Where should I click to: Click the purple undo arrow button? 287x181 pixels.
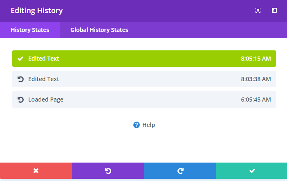pos(108,171)
